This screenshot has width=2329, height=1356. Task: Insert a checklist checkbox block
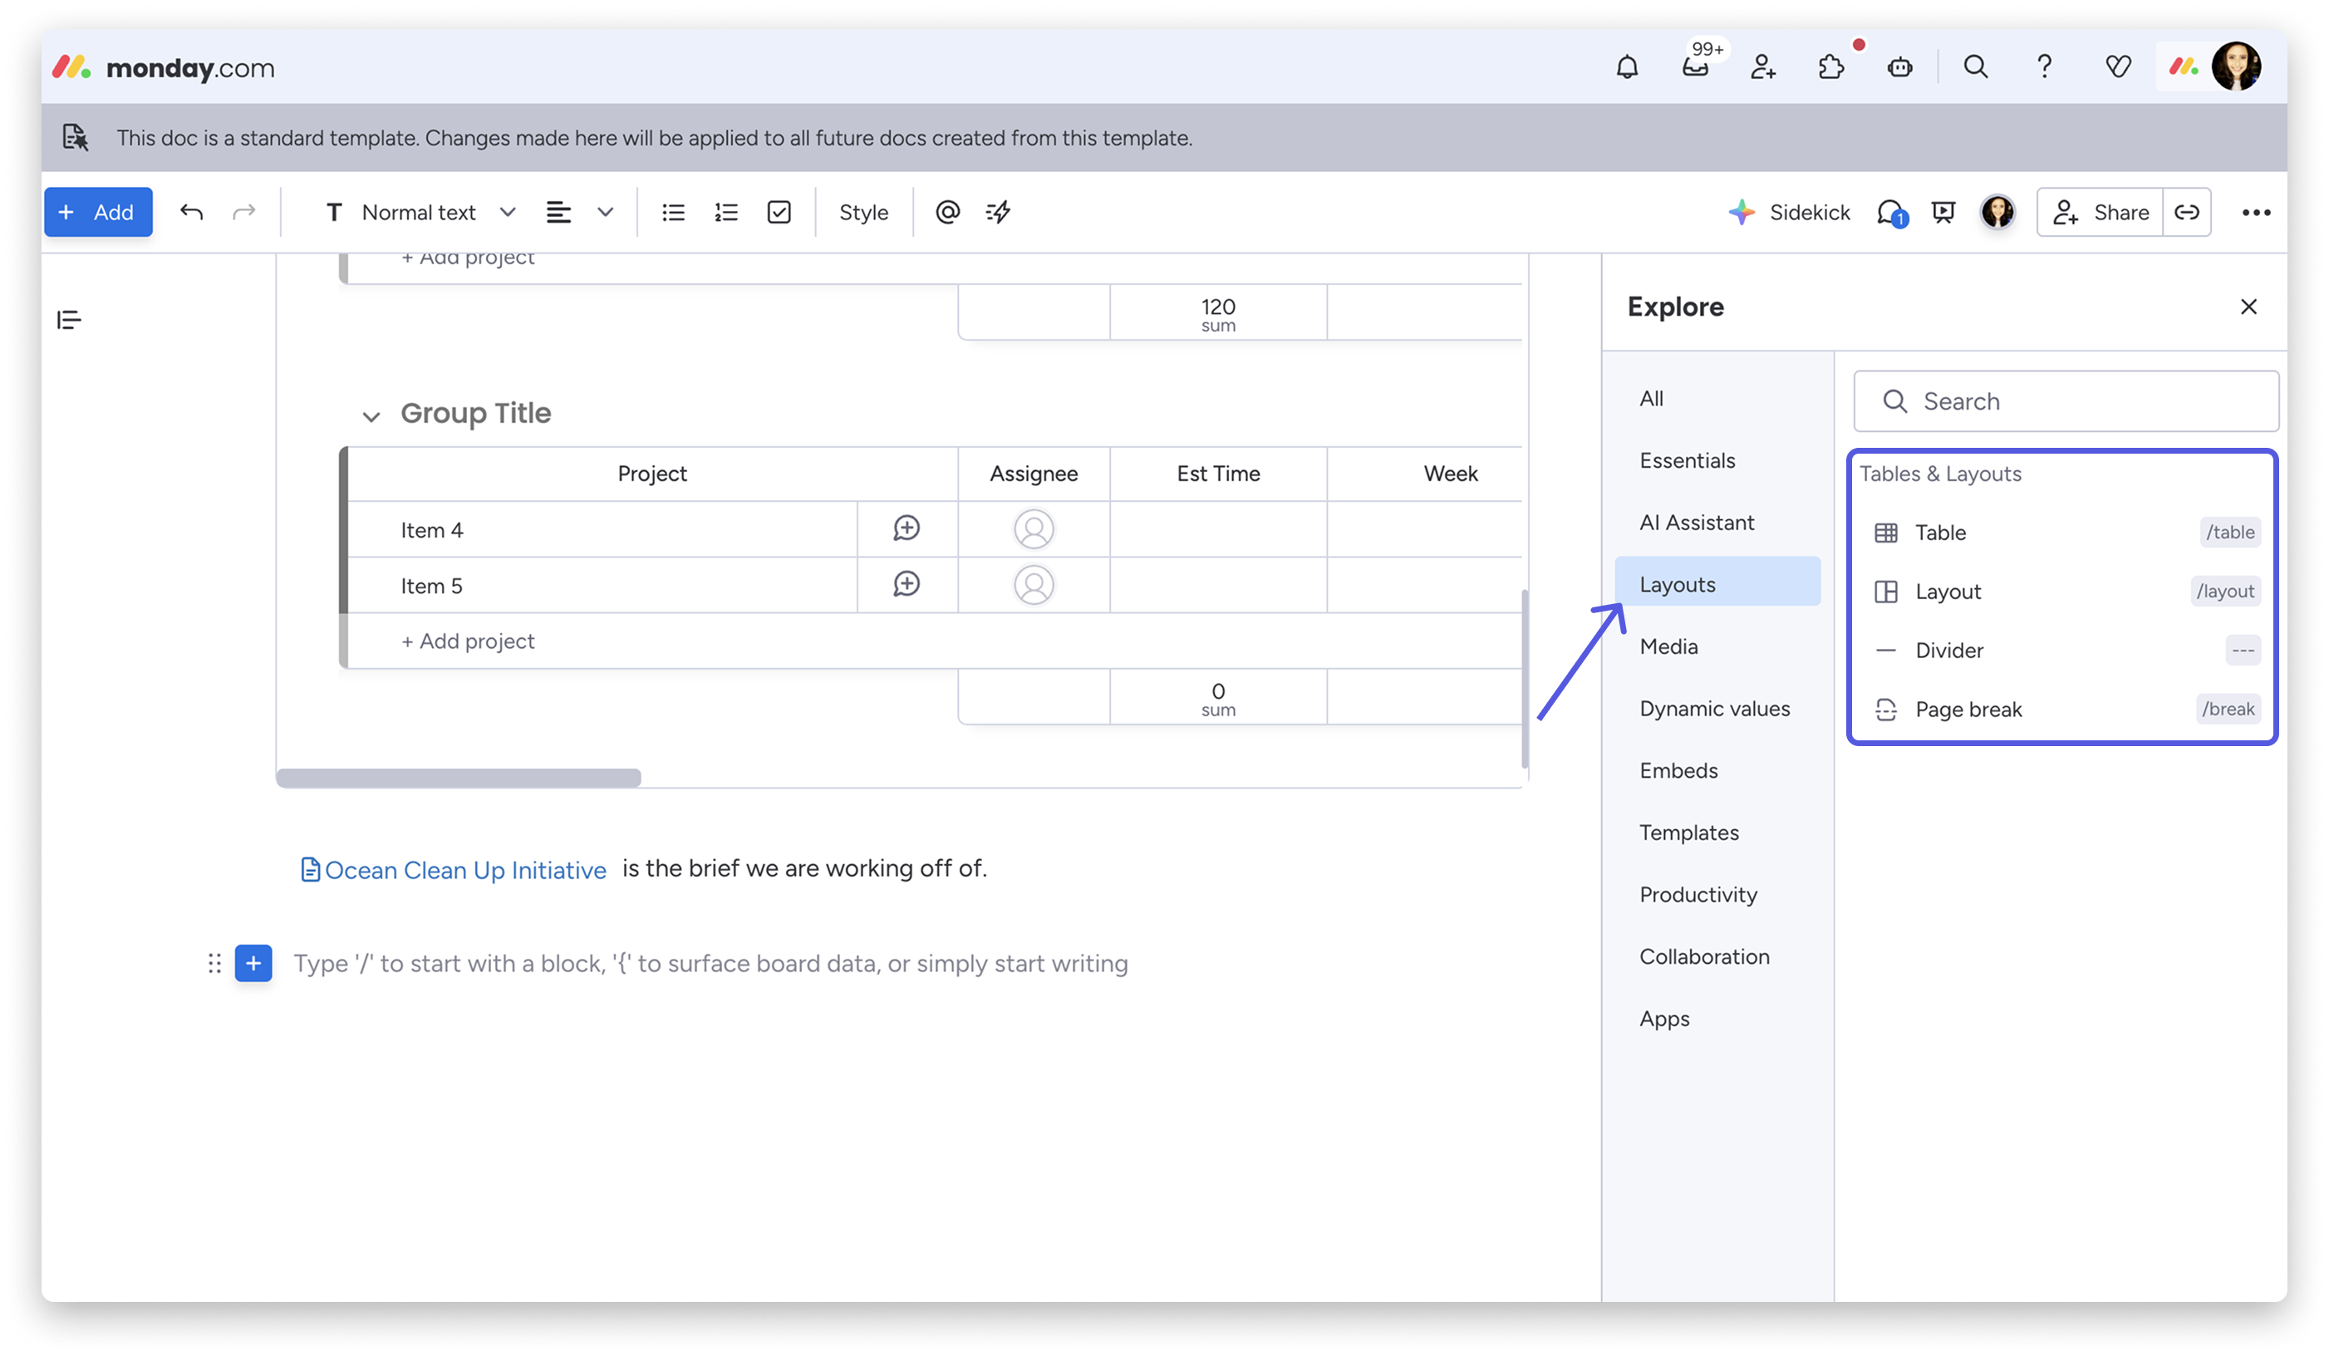point(779,213)
